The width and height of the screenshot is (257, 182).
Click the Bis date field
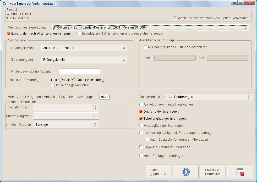pyautogui.click(x=227, y=58)
